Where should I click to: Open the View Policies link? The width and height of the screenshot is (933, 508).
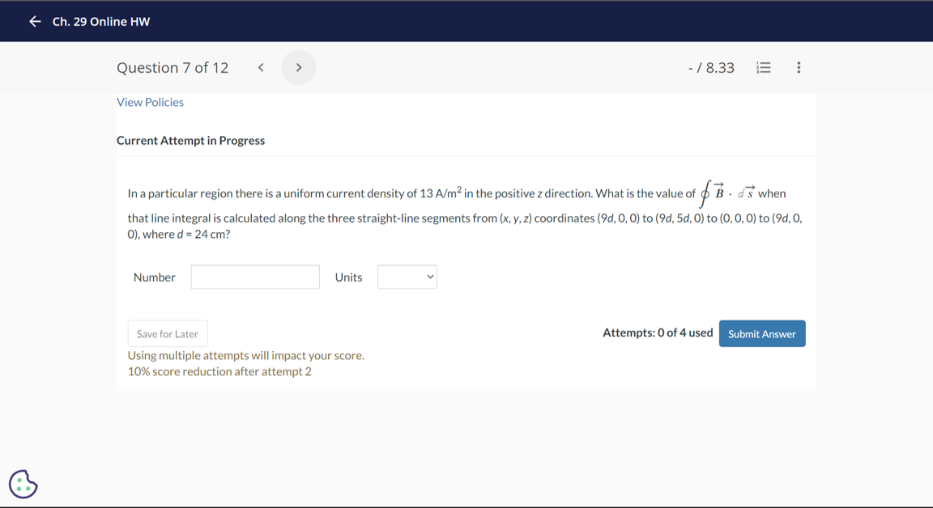pos(150,102)
